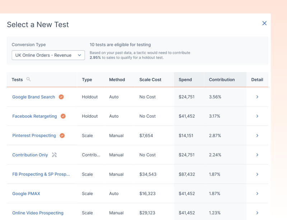Click the truncated Contrib... type cell
287x220 pixels.
91,155
